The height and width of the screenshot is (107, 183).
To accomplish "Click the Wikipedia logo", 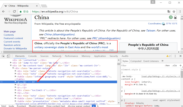I will (16, 19).
